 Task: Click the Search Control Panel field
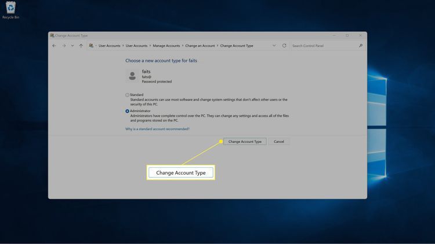point(324,46)
